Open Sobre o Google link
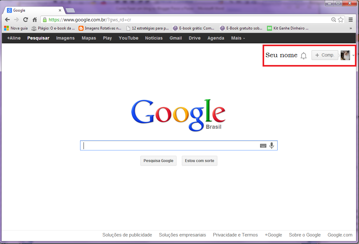Screen dimensions: 359x244 305,235
